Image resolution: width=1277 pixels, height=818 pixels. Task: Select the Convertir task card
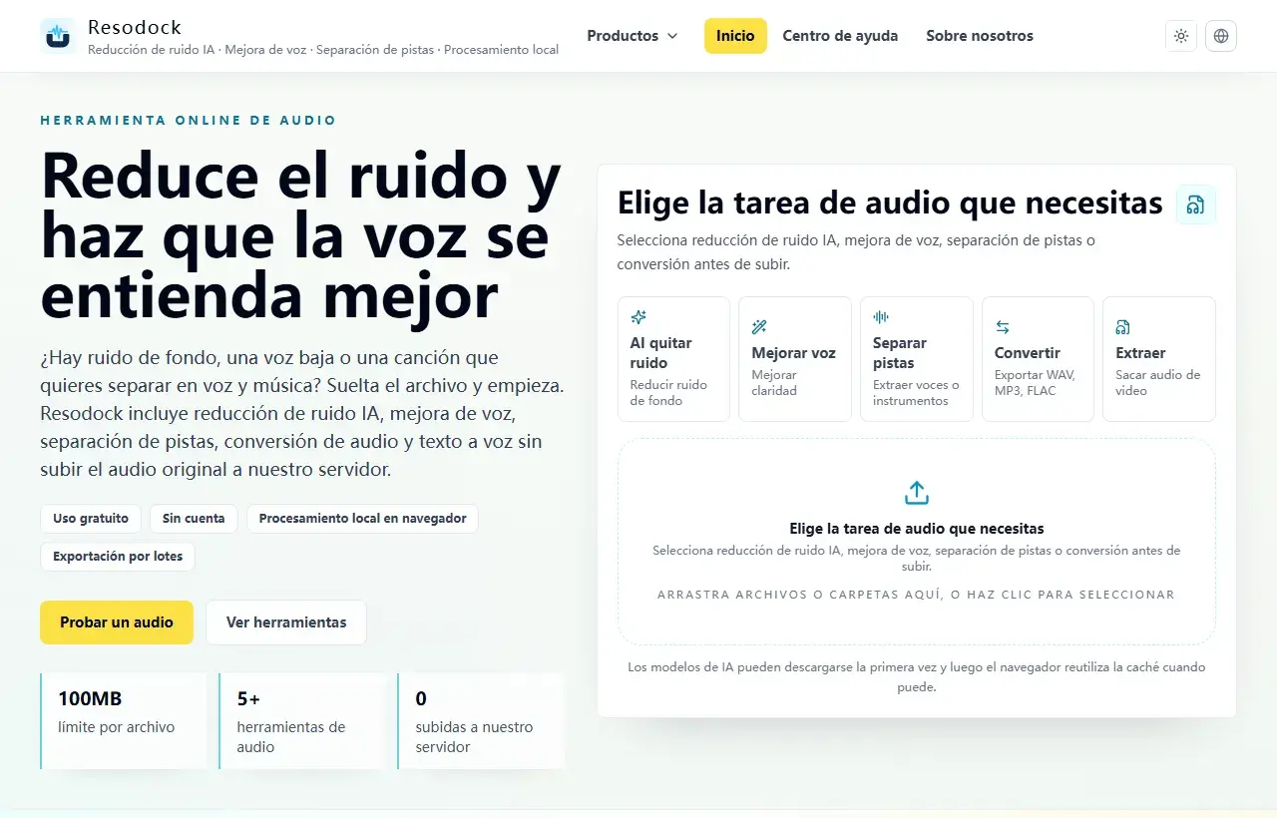click(1038, 359)
